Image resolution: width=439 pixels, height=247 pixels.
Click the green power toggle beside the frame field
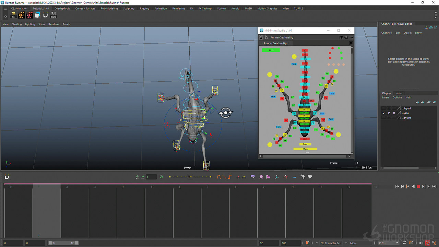point(161,177)
